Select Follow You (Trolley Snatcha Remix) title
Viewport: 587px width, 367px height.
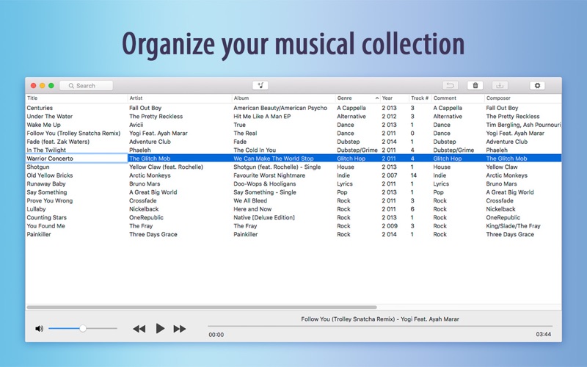coord(73,133)
